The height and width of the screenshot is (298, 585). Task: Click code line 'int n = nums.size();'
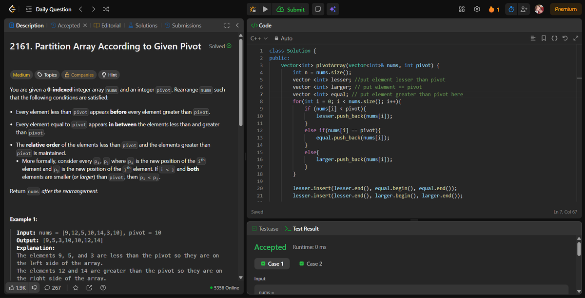click(322, 72)
